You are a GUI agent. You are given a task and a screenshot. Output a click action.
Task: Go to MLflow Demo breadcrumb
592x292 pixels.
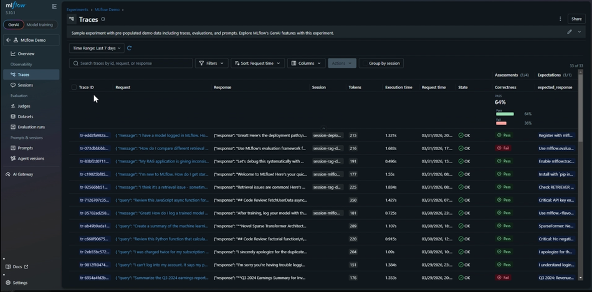pos(107,10)
